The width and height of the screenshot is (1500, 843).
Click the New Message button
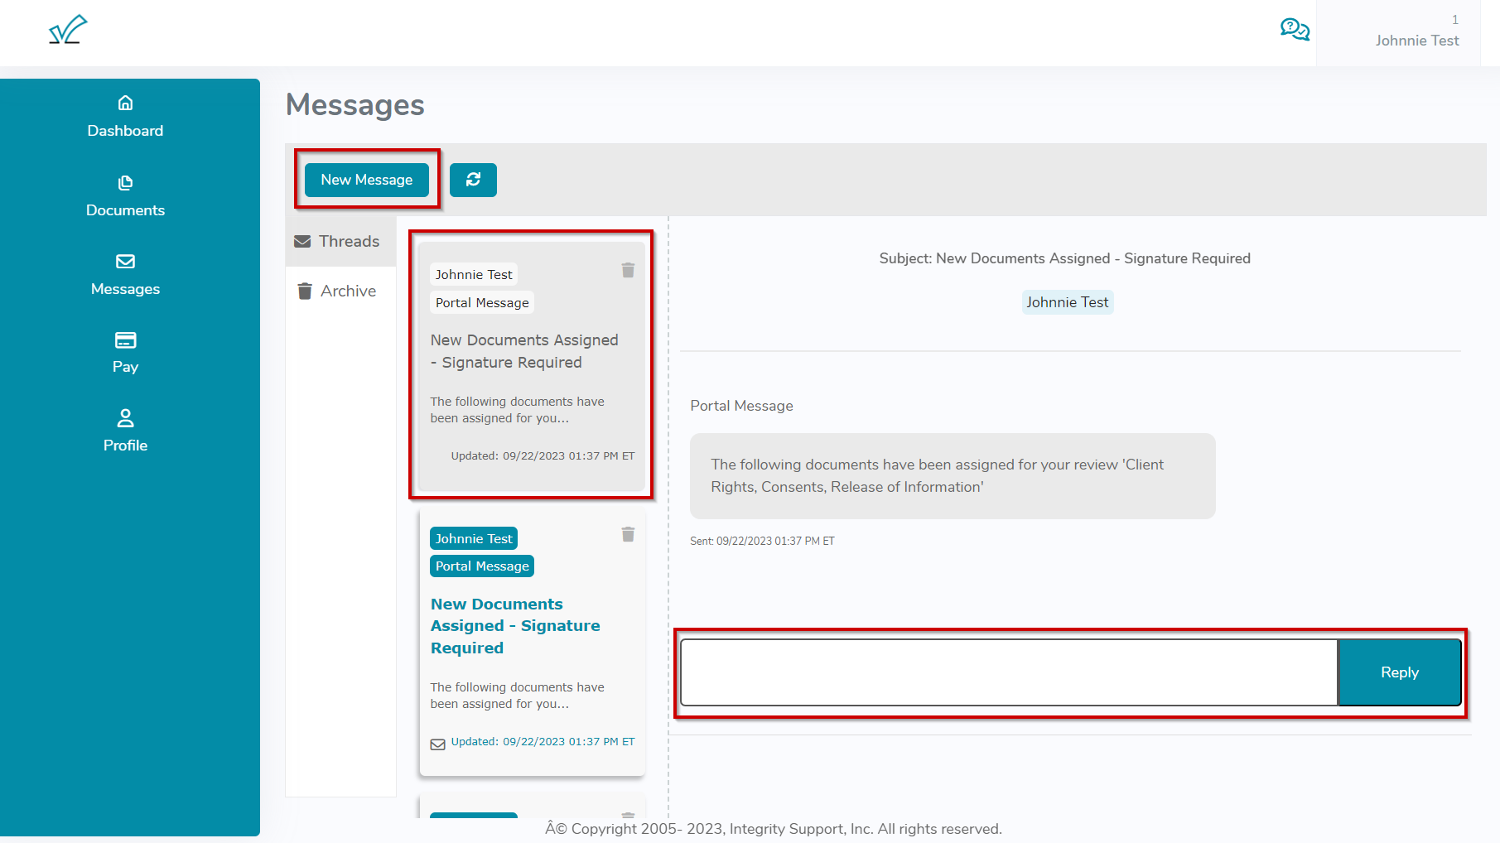point(366,180)
